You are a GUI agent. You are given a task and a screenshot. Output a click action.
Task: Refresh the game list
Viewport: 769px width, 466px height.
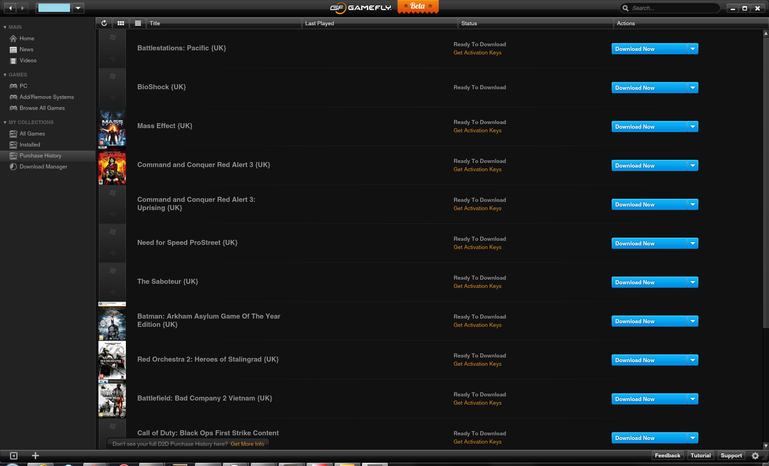pos(104,23)
